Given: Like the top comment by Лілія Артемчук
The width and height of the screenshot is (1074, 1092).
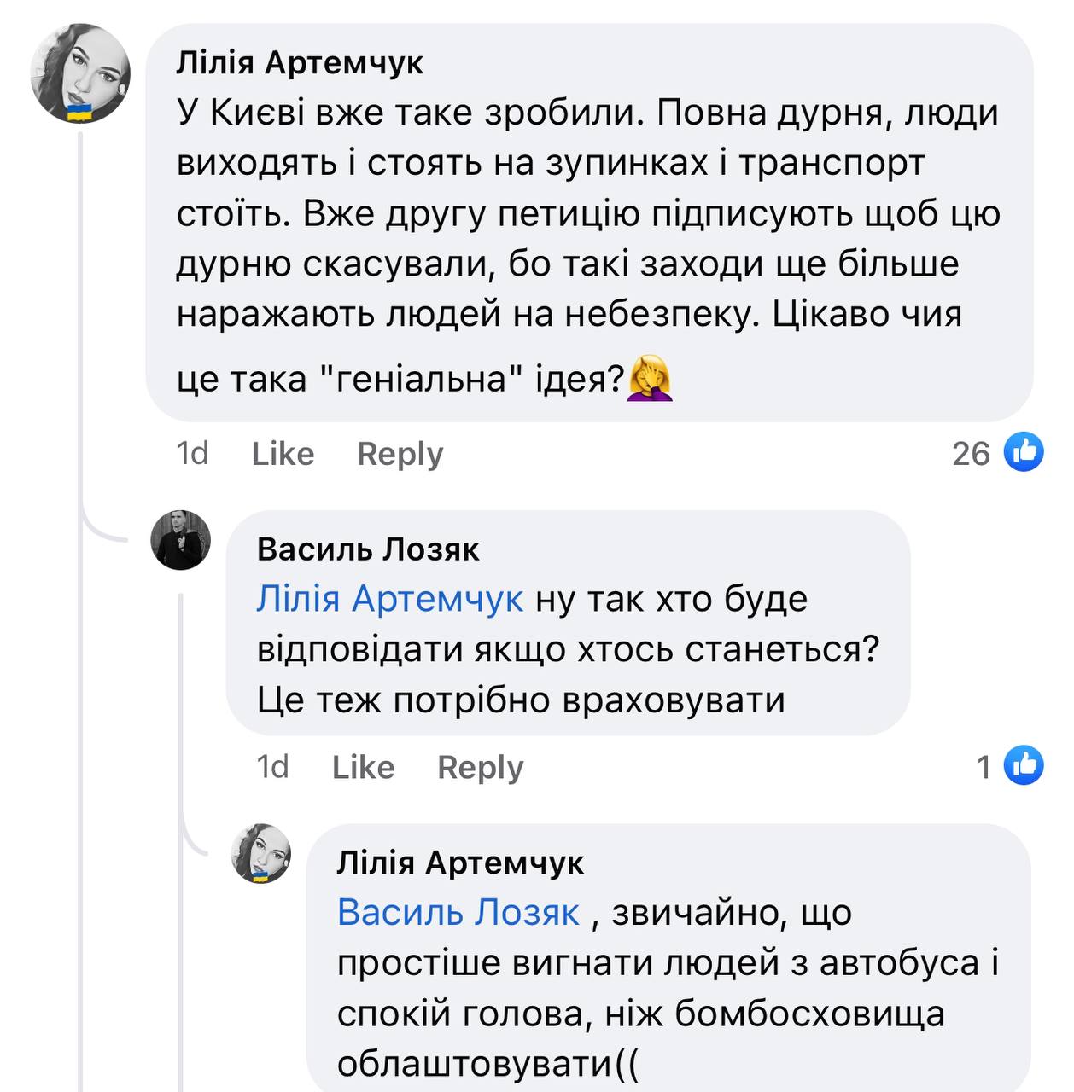Looking at the screenshot, I should click(283, 454).
